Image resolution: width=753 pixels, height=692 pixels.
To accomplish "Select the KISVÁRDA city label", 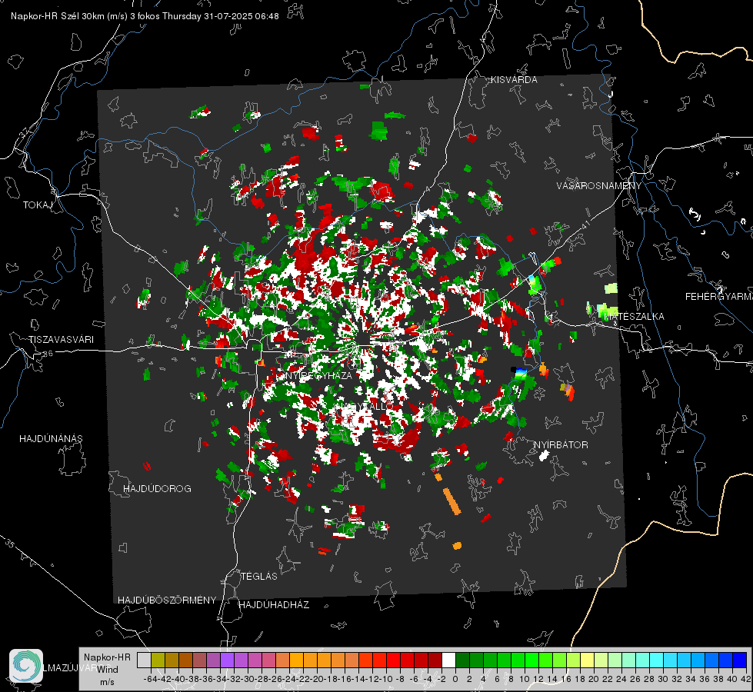I will [x=513, y=80].
